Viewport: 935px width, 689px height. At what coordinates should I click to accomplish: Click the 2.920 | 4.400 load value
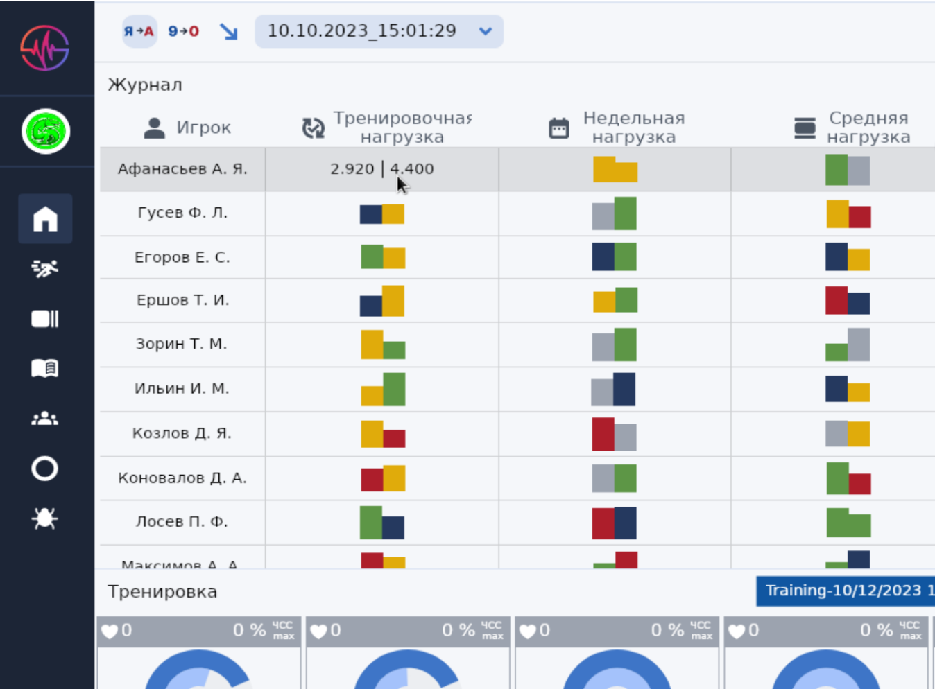382,169
